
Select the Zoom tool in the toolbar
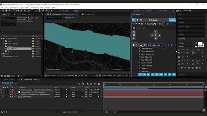tap(10, 11)
